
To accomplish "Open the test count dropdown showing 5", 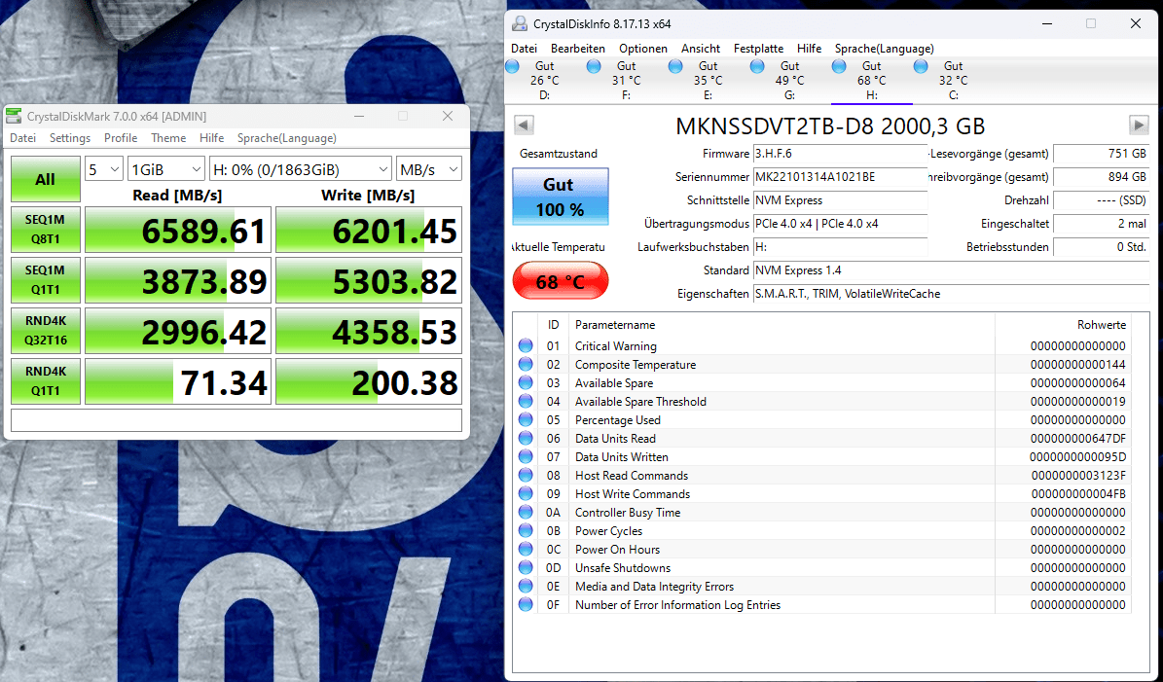I will (104, 169).
